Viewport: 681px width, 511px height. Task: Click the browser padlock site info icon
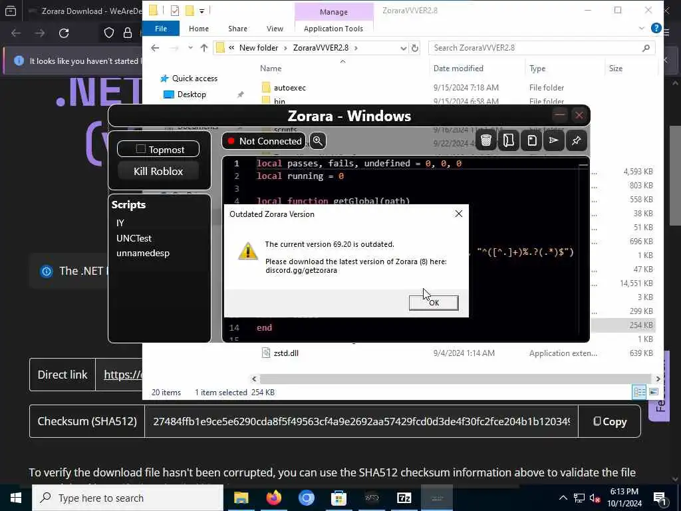(x=127, y=33)
